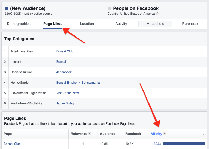The width and height of the screenshot is (209, 149).
Task: Click the Media/News/Publishing category label
Action: 27,103
